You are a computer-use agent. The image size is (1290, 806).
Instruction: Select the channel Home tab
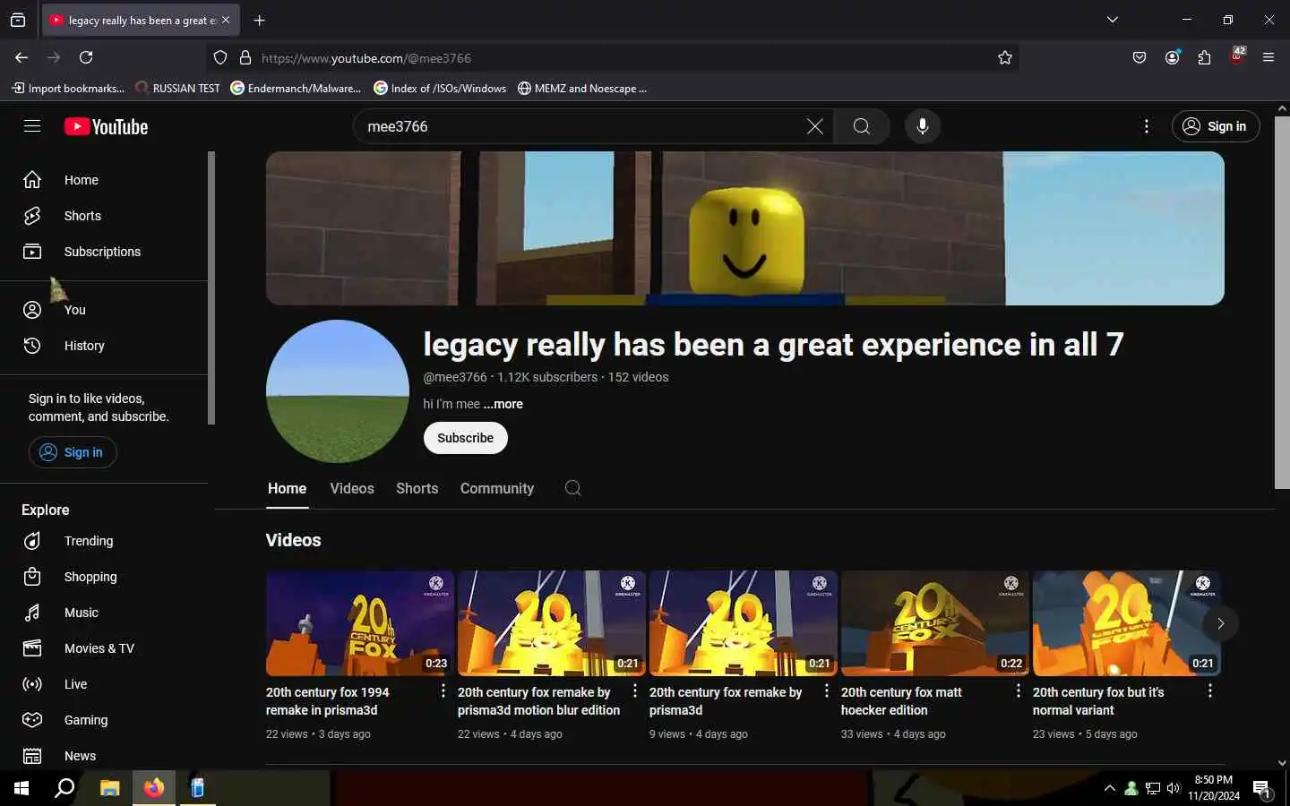pos(287,488)
